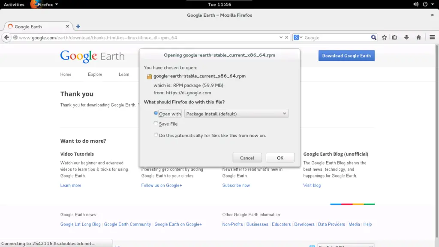Check Do this automatically checkbox

[x=156, y=135]
